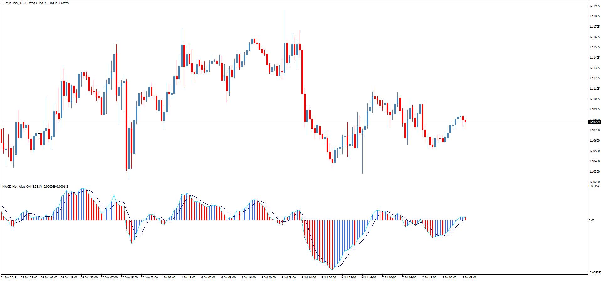Click the 0.00 level on MACD scale
Image resolution: width=601 pixels, height=281 pixels.
pos(591,221)
